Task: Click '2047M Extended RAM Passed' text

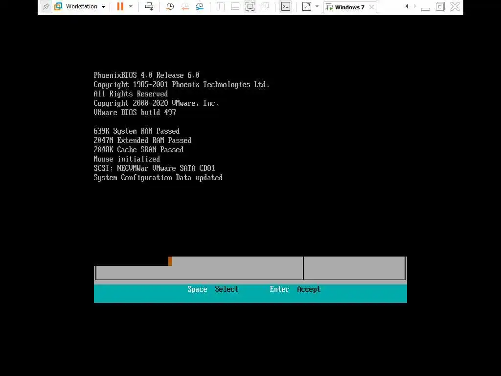Action: [x=142, y=141]
